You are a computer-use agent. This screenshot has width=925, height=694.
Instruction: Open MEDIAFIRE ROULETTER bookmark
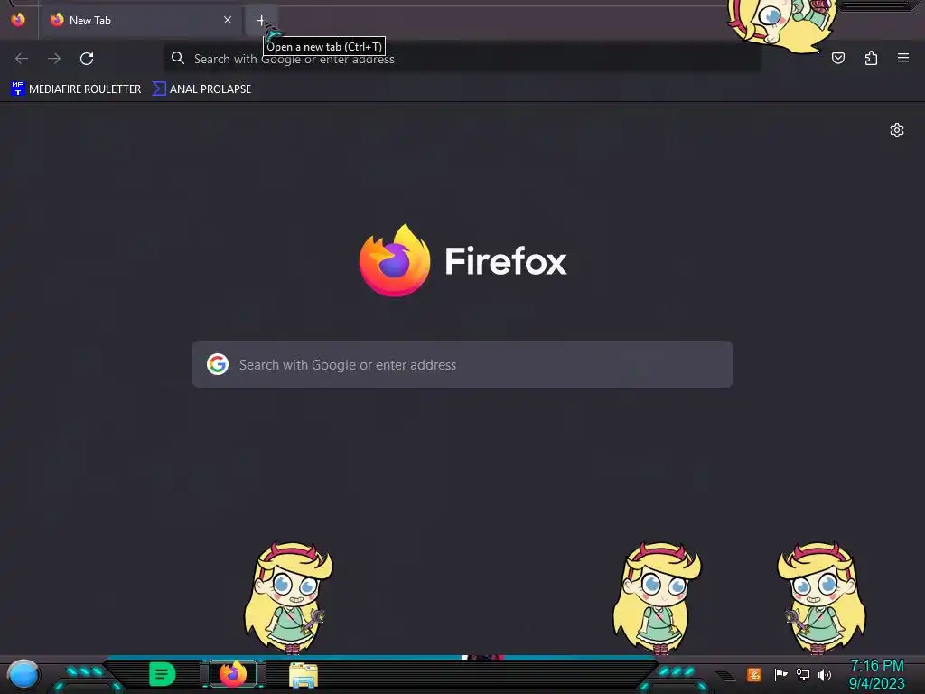pos(76,89)
